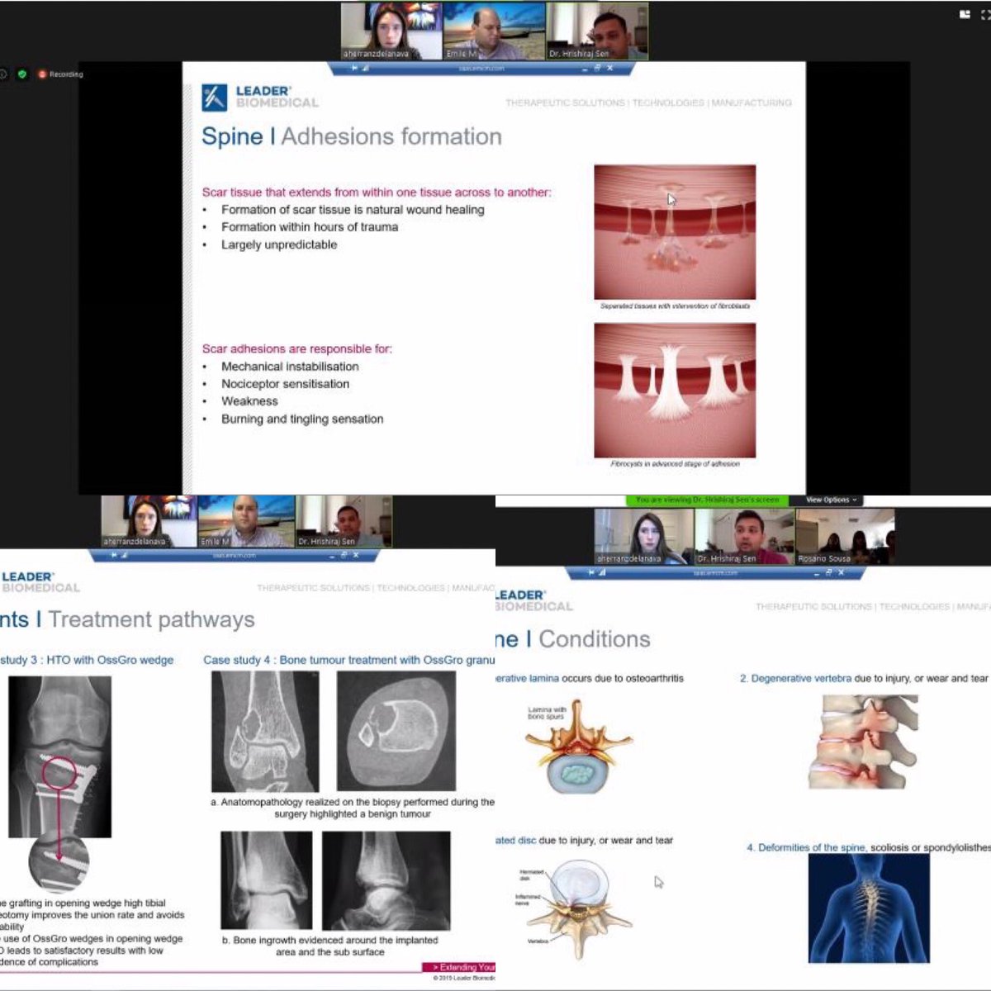The width and height of the screenshot is (991, 991).
Task: Click the pin icon on the top meeting's remote bar
Action: click(355, 69)
